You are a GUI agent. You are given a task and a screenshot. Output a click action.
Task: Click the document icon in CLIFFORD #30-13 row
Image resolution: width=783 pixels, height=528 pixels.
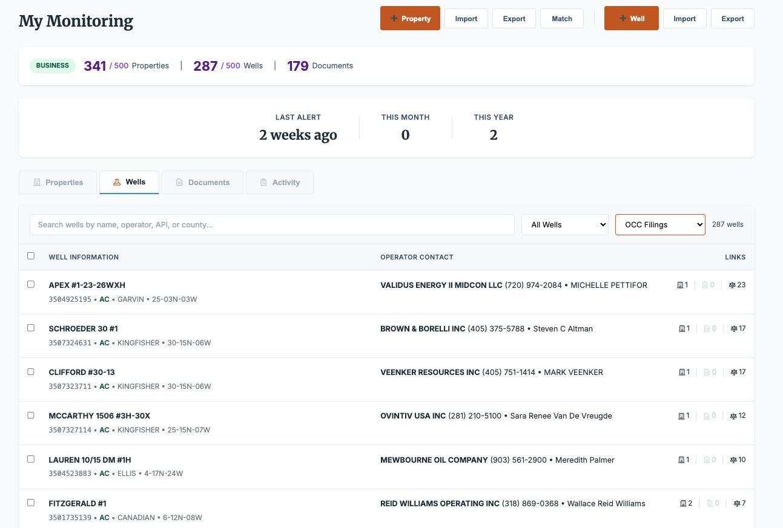[705, 373]
